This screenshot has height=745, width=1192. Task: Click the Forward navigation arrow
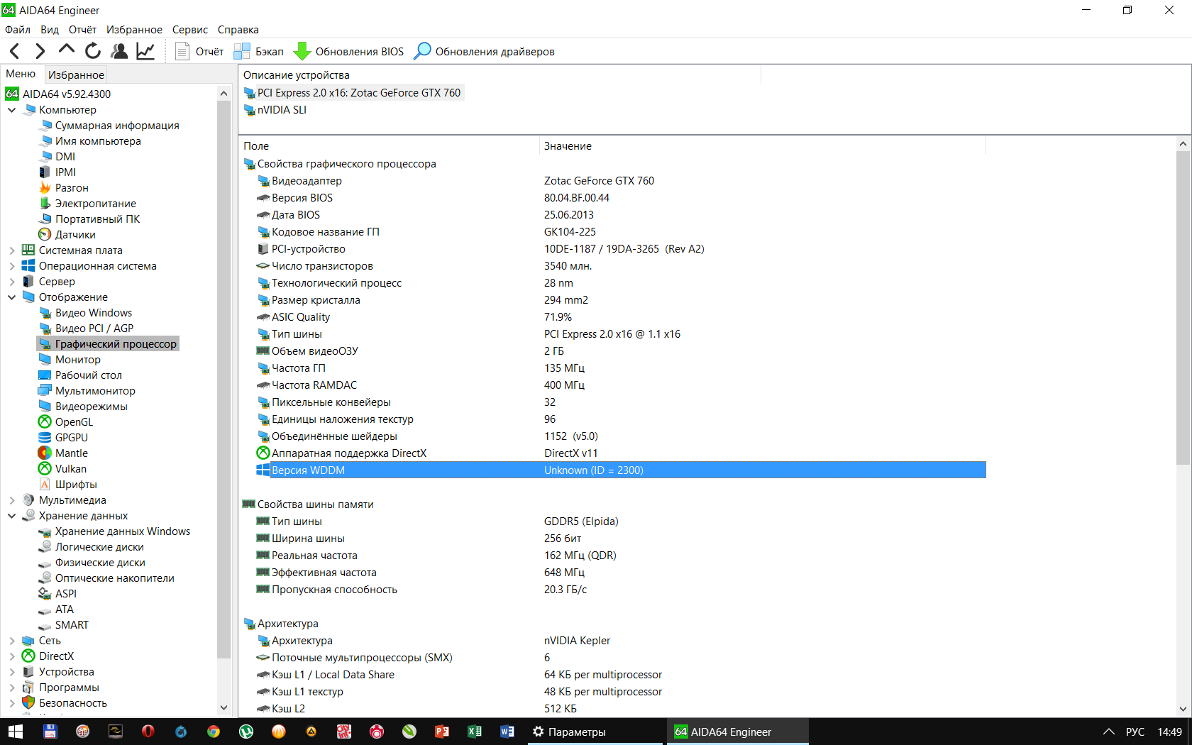point(40,51)
